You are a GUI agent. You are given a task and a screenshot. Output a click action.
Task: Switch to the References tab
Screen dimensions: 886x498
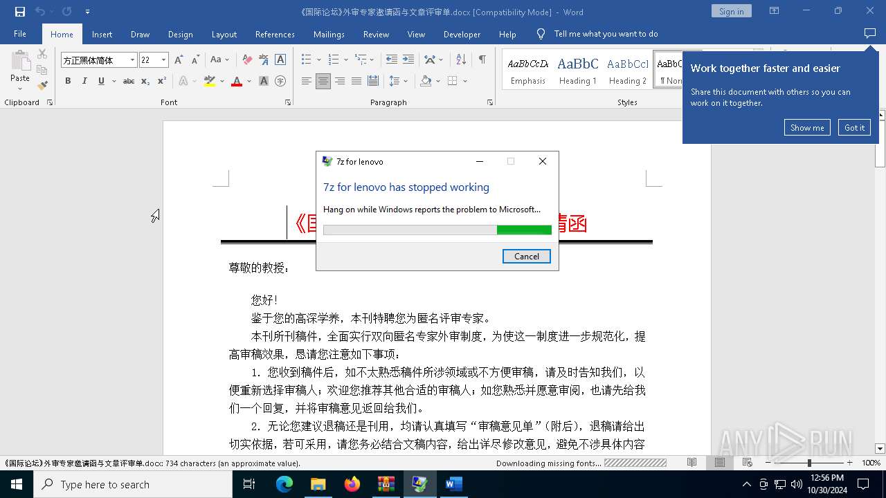[x=275, y=34]
